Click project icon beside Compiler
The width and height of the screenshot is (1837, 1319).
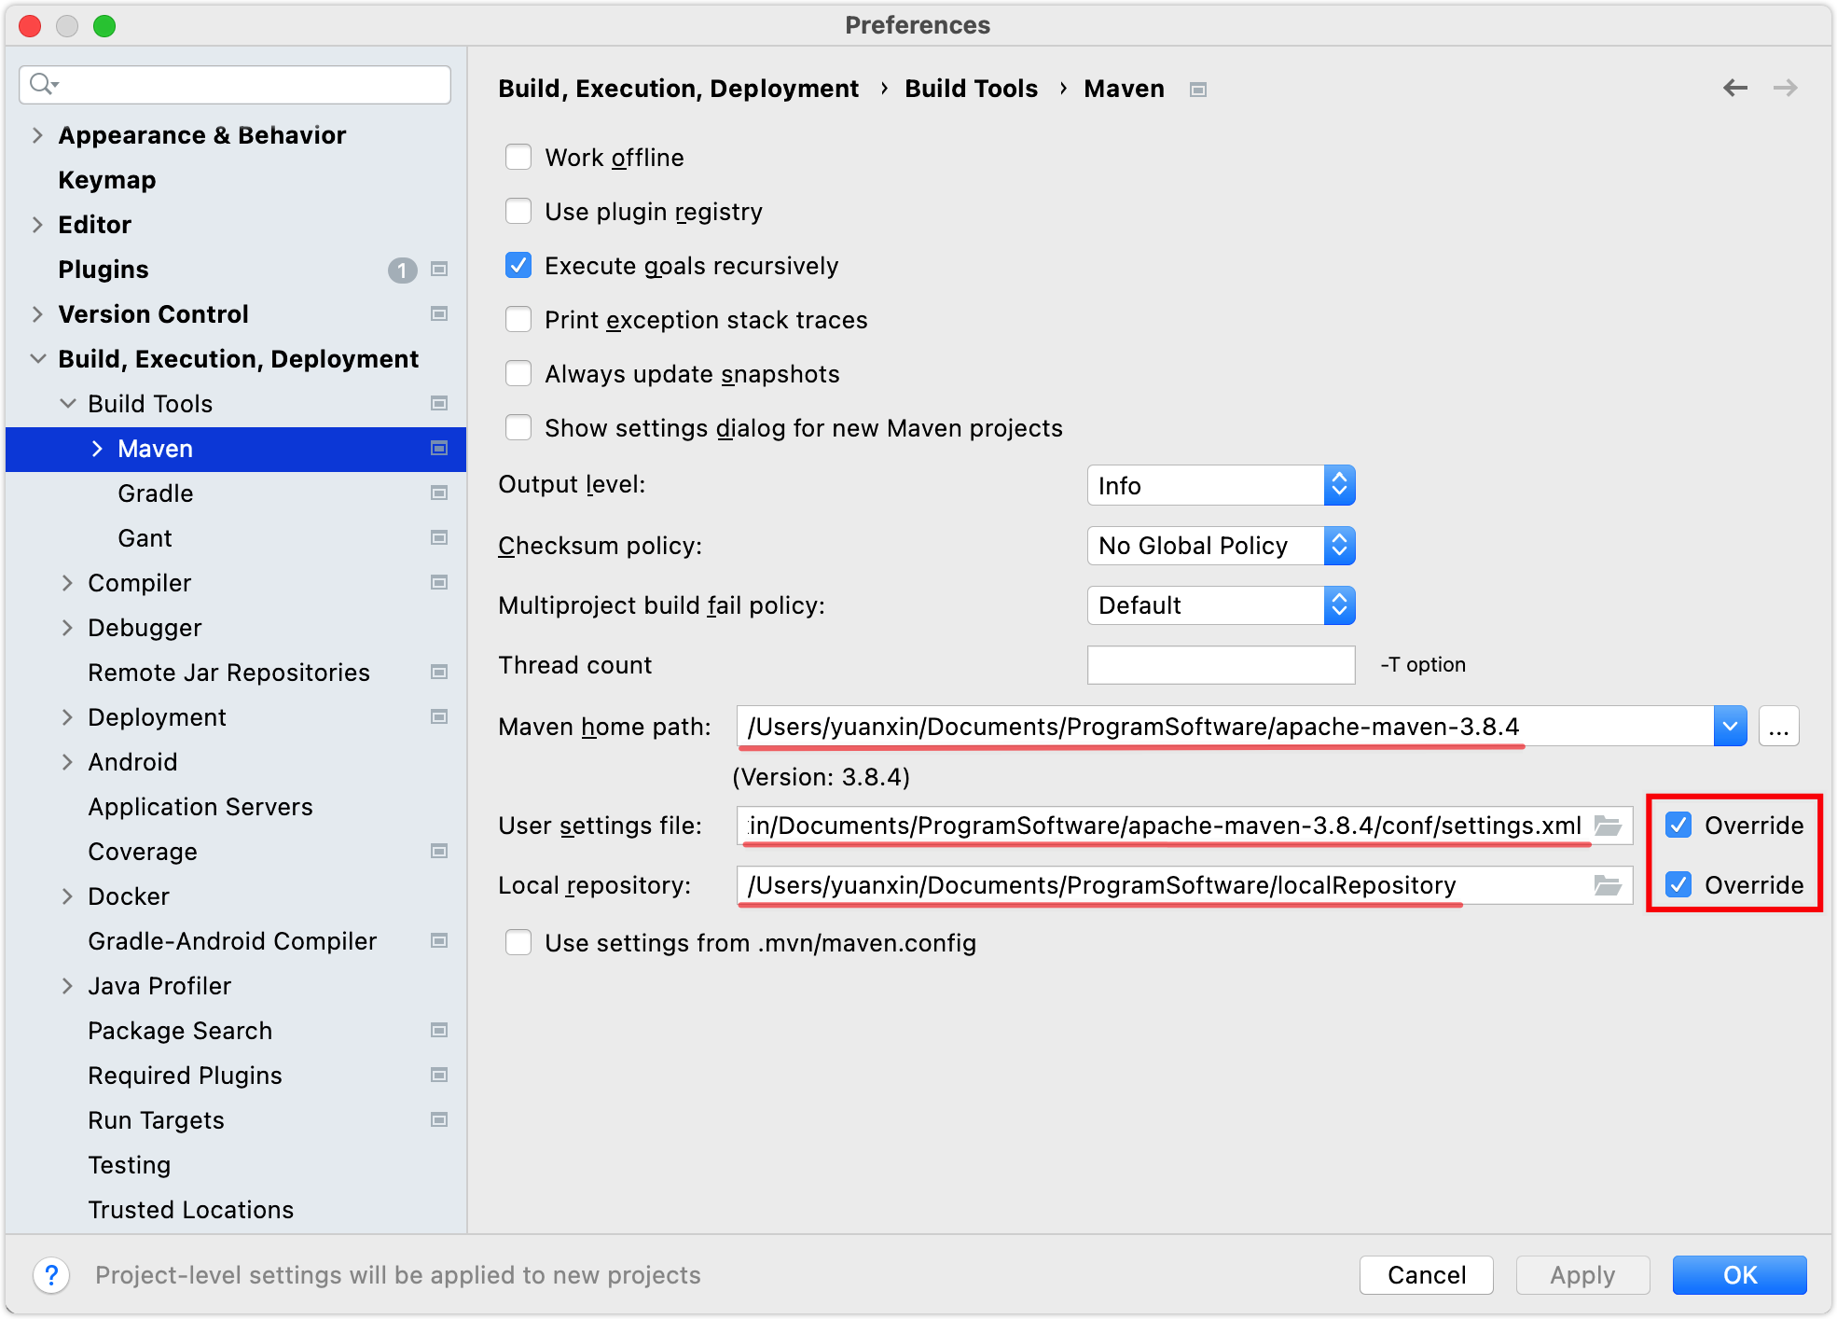pos(439,583)
